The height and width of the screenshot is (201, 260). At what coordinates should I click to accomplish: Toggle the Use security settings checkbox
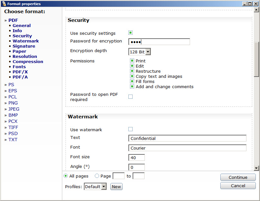click(x=130, y=33)
